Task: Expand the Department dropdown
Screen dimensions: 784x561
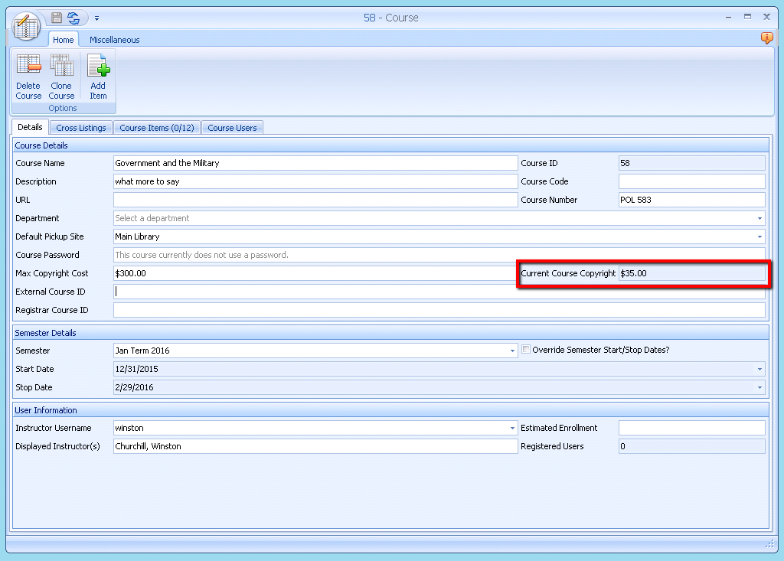Action: pos(759,219)
